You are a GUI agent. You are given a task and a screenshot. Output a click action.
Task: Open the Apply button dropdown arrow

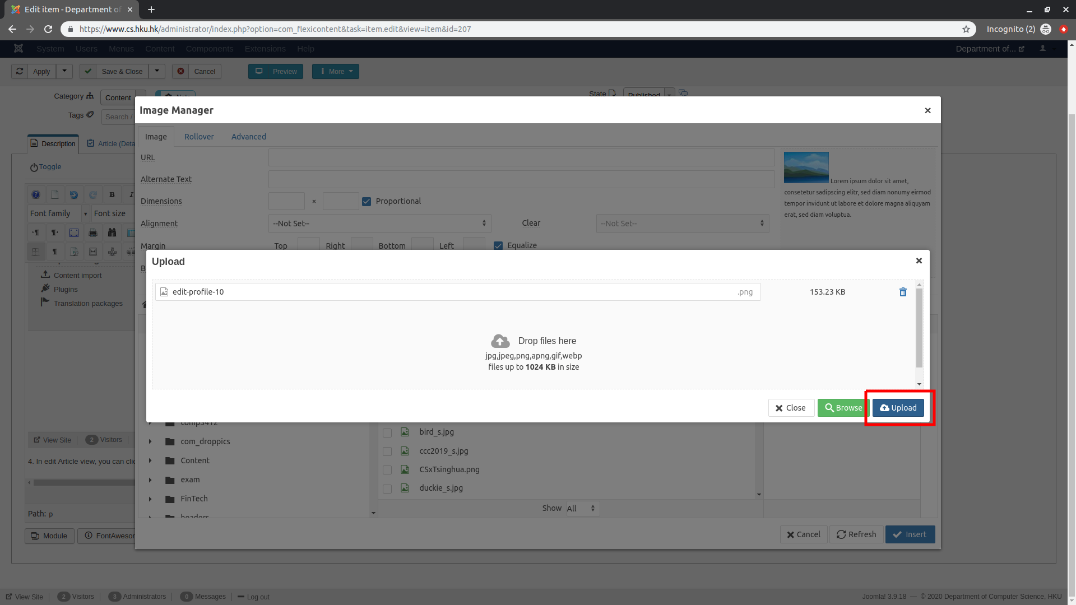[64, 71]
